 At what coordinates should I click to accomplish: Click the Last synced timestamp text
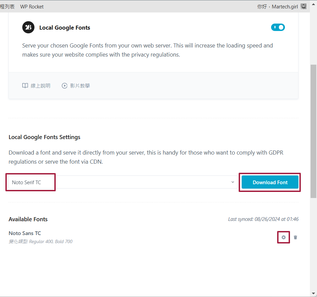click(x=263, y=219)
